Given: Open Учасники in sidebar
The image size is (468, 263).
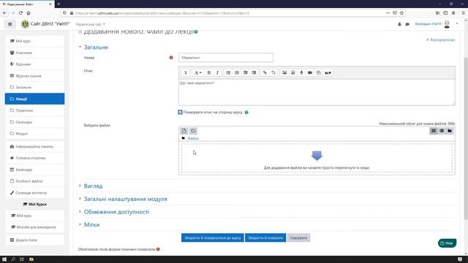Looking at the screenshot, I should pos(34,53).
